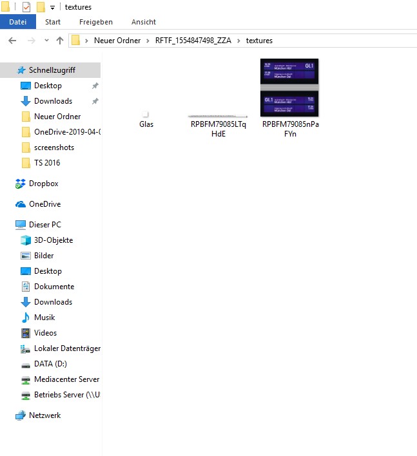Open screenshots folder in sidebar

54,147
